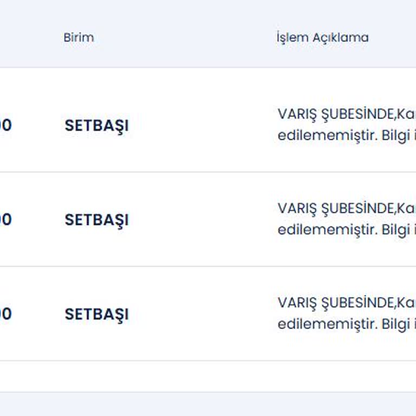Click the word Bilgi in first row
Image resolution: width=416 pixels, height=416 pixels.
click(395, 135)
